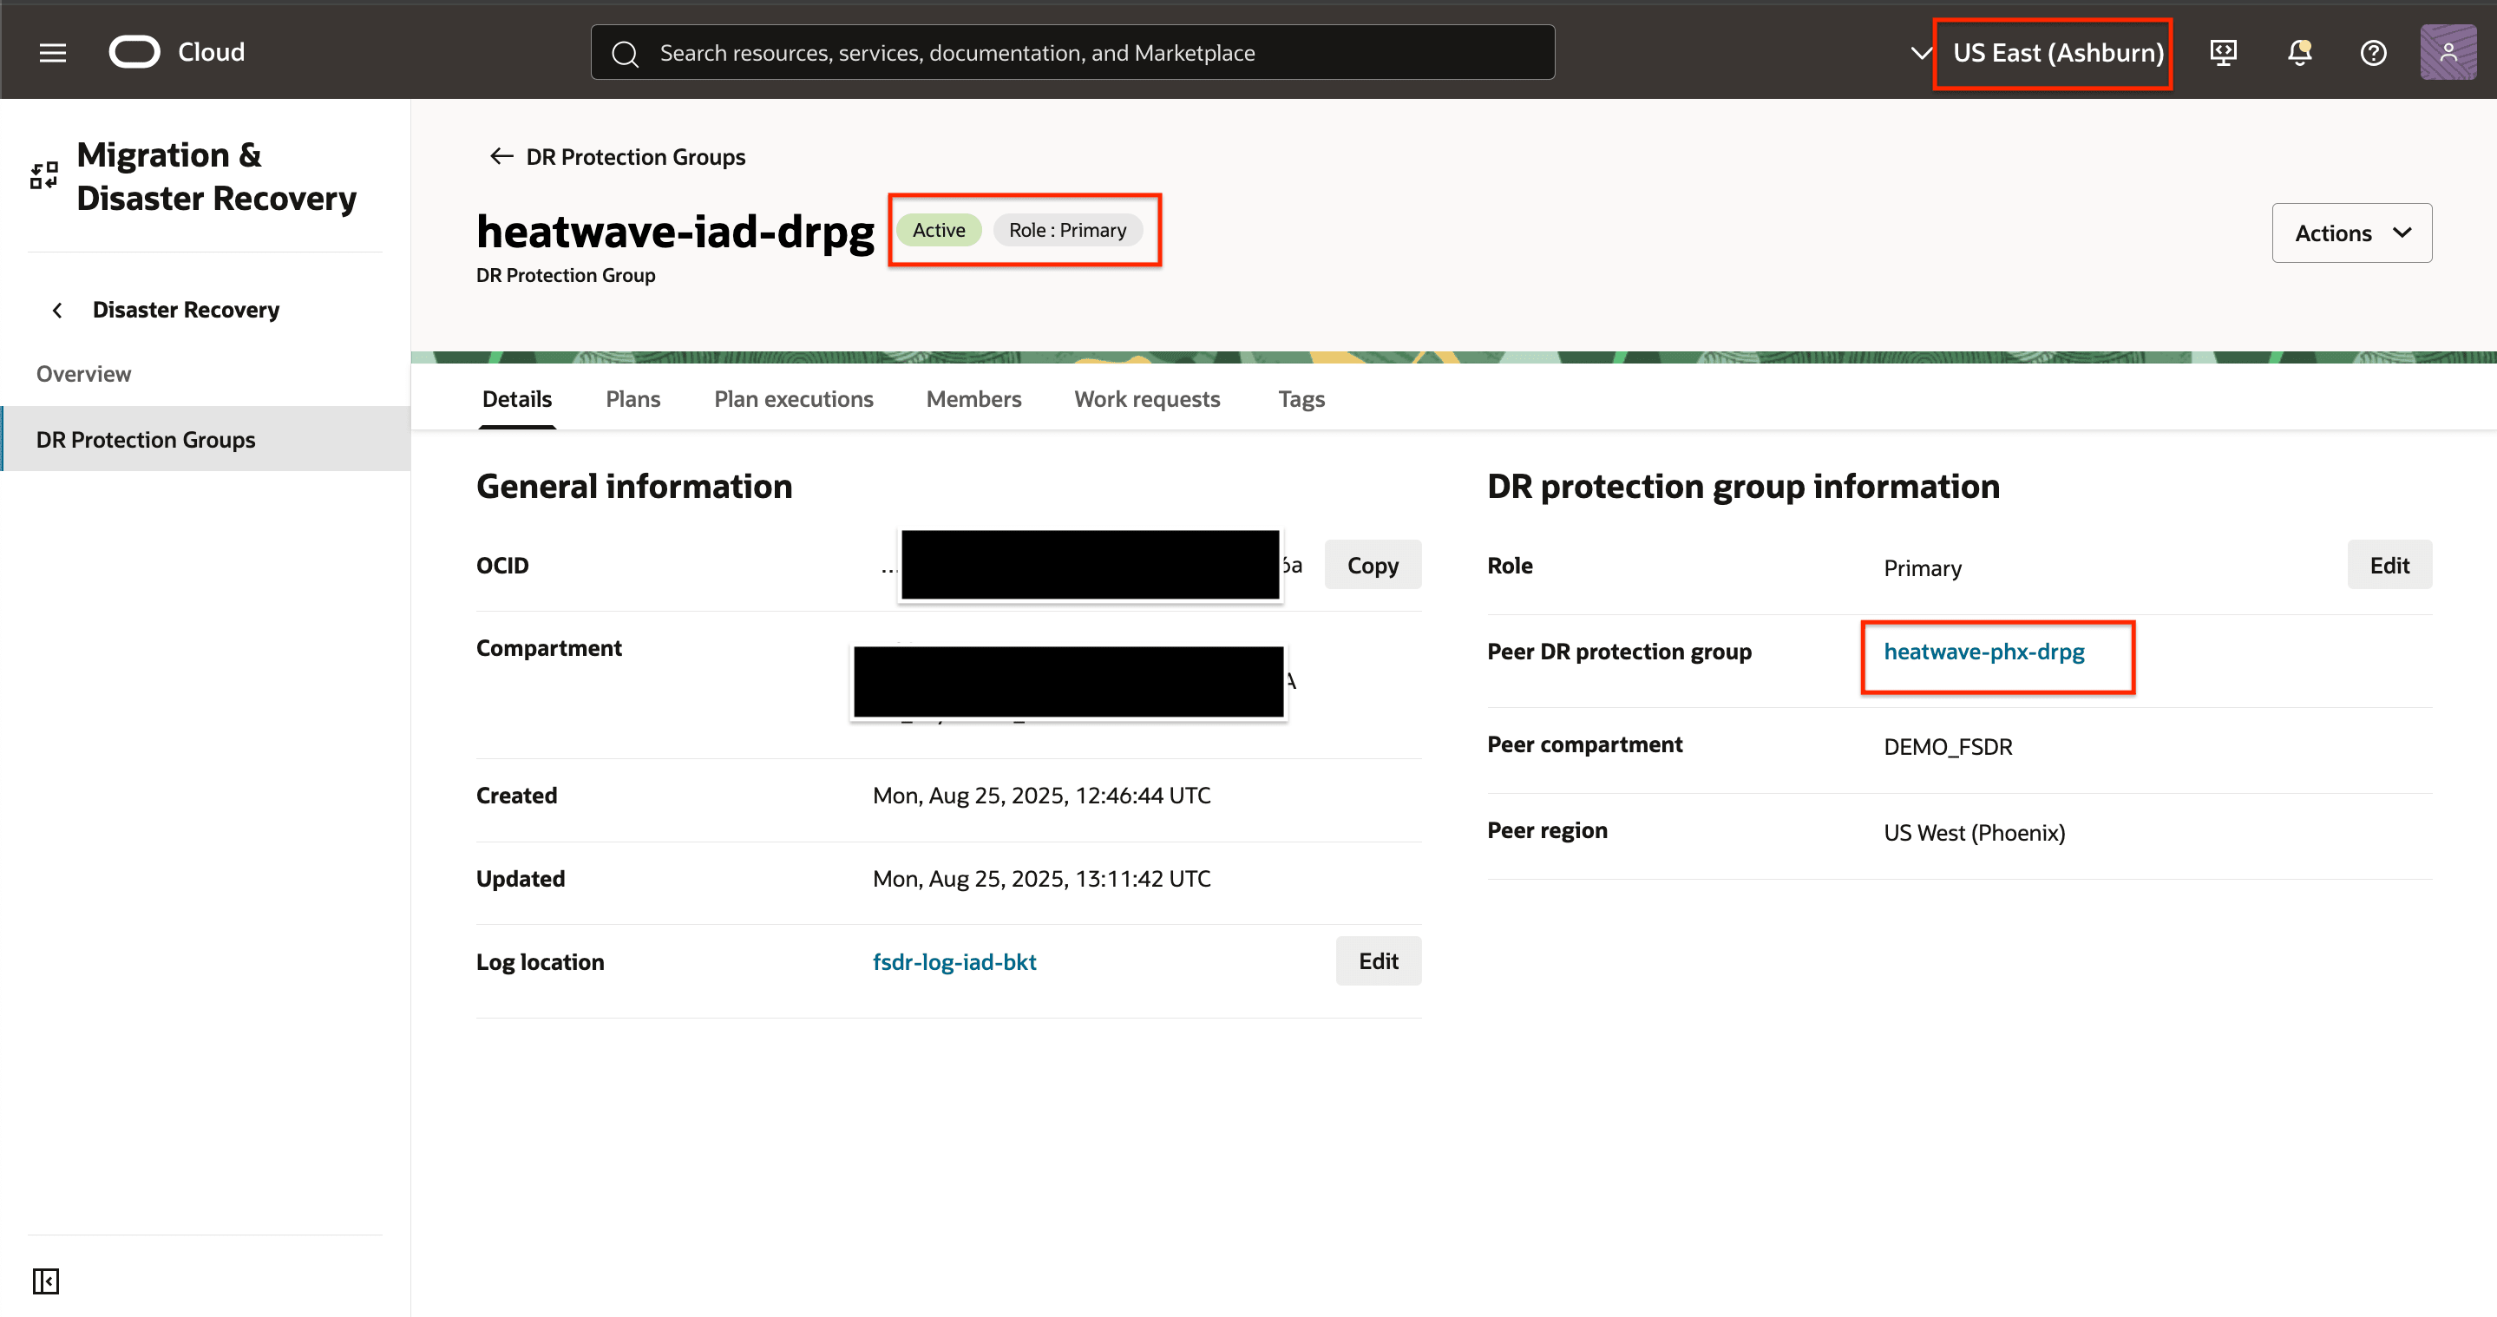Open the US East (Ashburn) region selector

click(2056, 52)
